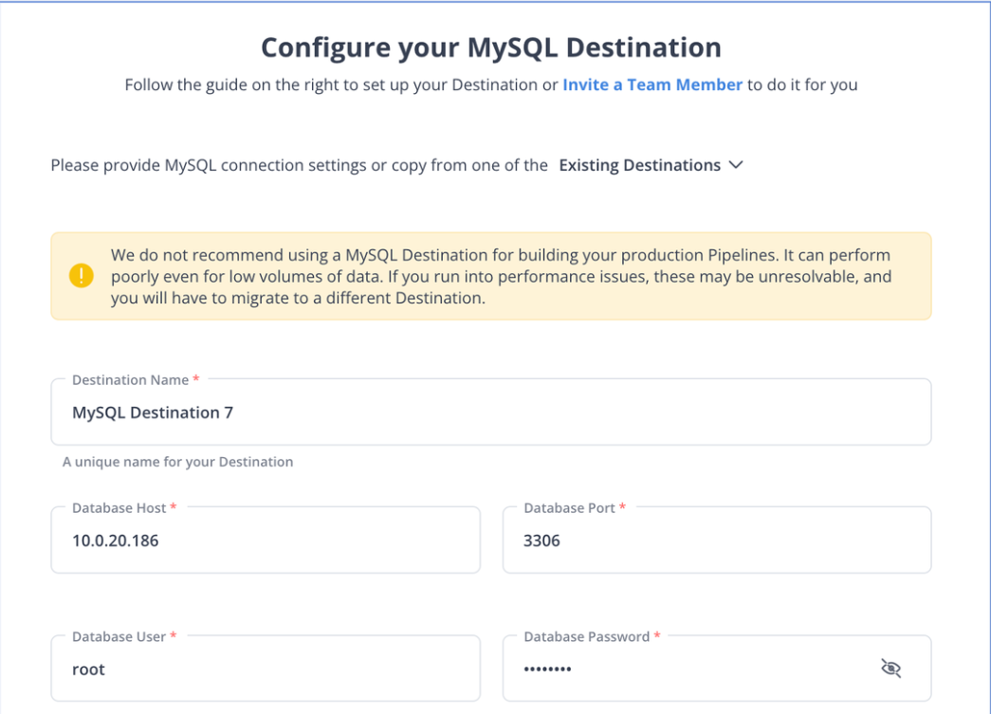Click the Database Password field
Image resolution: width=991 pixels, height=714 pixels.
(717, 668)
